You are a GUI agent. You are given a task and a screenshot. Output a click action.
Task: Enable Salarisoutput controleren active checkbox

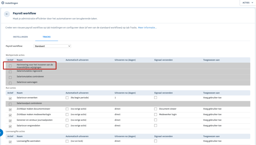tap(10, 104)
